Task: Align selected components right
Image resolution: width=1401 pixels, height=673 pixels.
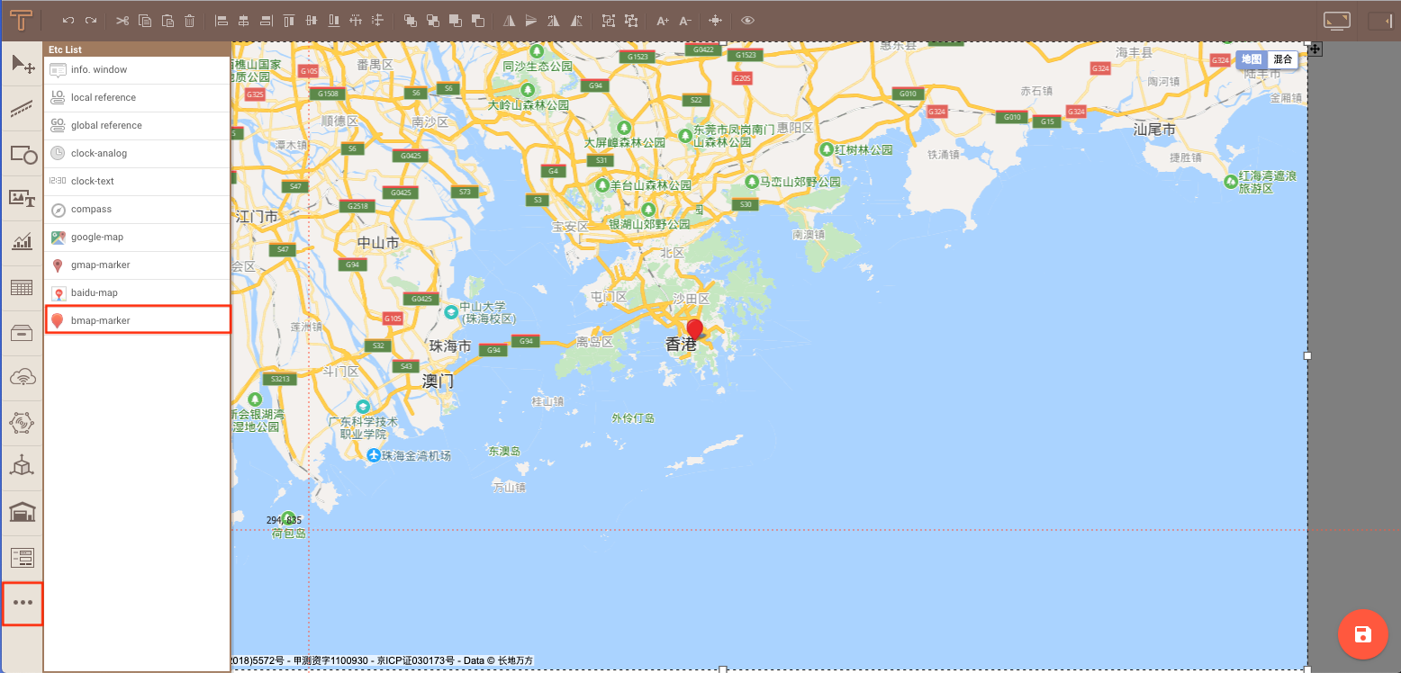Action: coord(266,20)
